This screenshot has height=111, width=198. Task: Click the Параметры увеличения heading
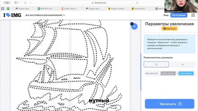pyautogui.click(x=170, y=24)
